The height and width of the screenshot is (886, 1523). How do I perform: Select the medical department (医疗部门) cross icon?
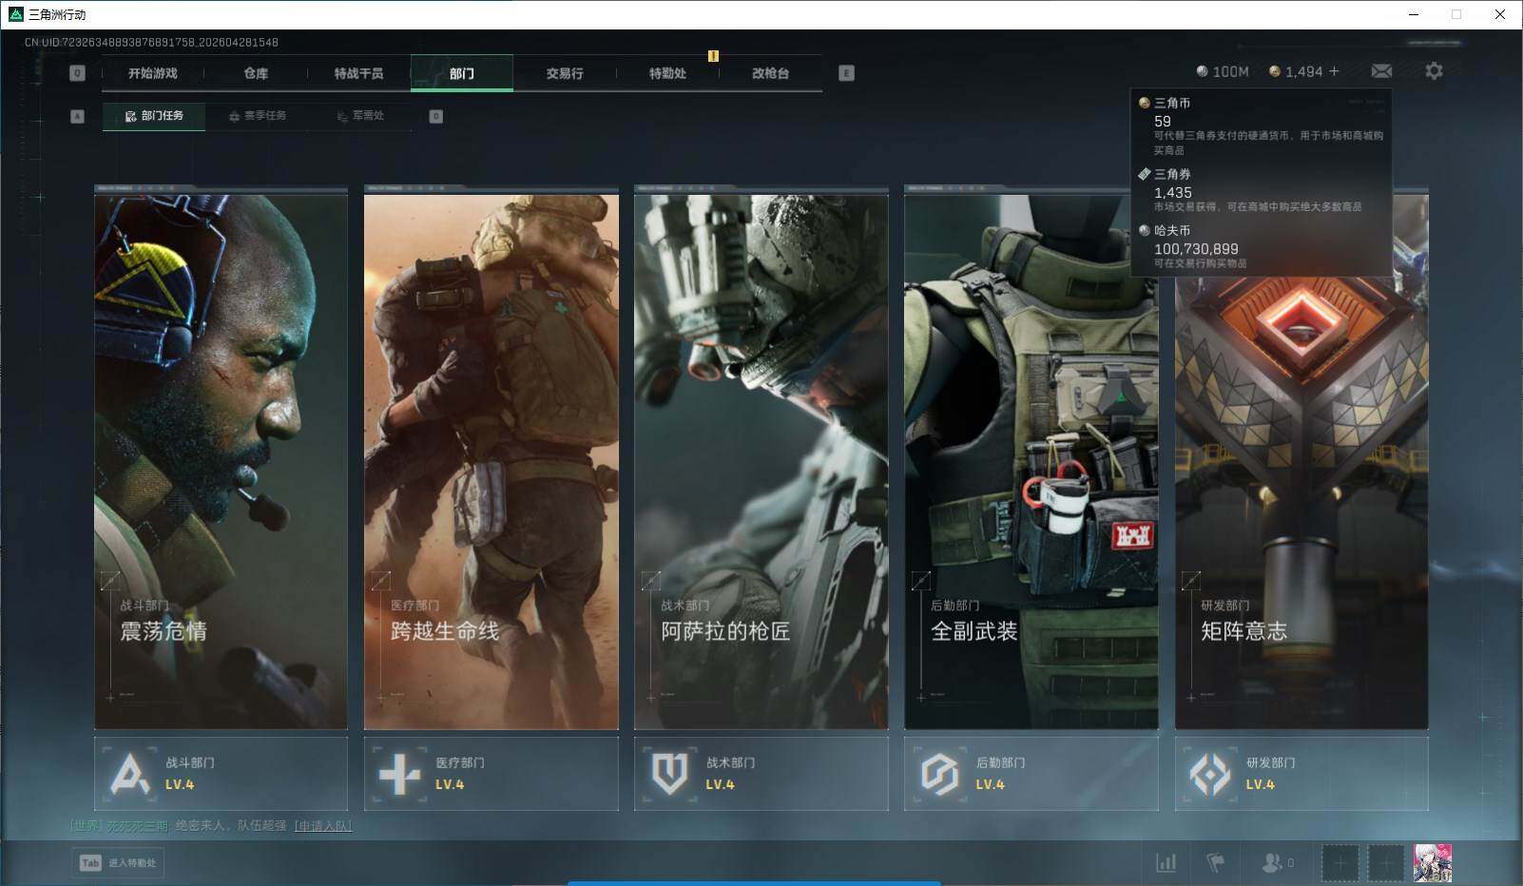pos(399,774)
